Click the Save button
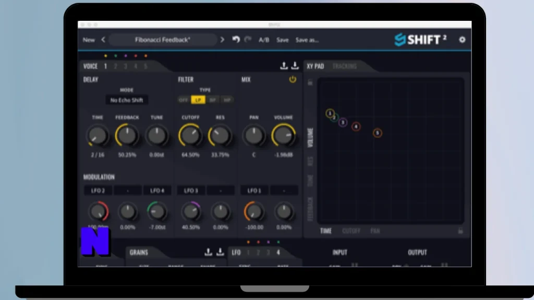This screenshot has width=534, height=300. coord(282,40)
